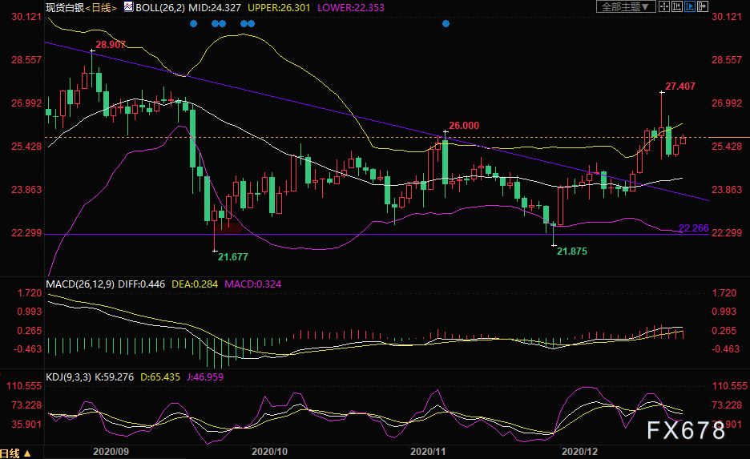Viewport: 750px width, 459px height.
Task: Click the isolated blue event dot near 2020/11
Action: pos(446,23)
